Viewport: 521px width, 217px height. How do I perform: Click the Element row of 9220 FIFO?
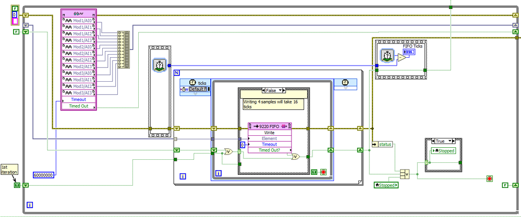point(270,138)
